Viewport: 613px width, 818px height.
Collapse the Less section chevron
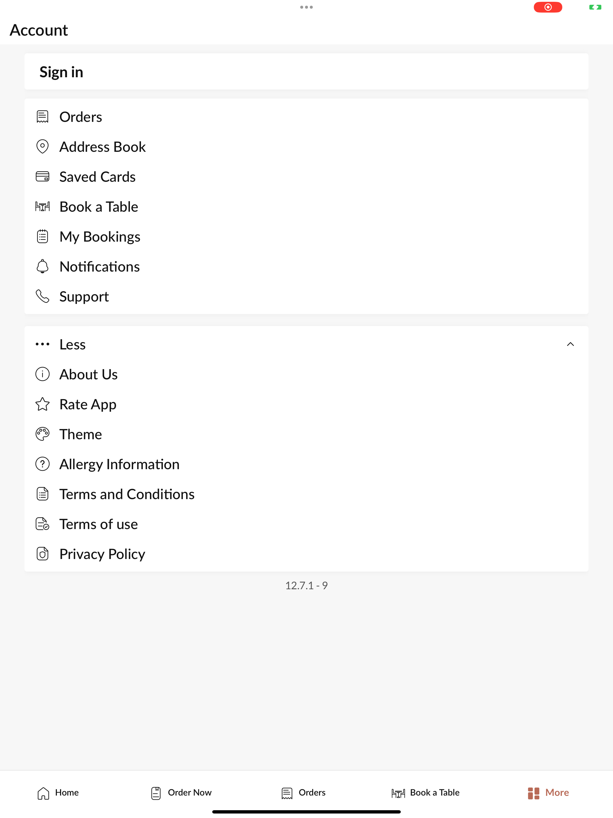click(570, 344)
